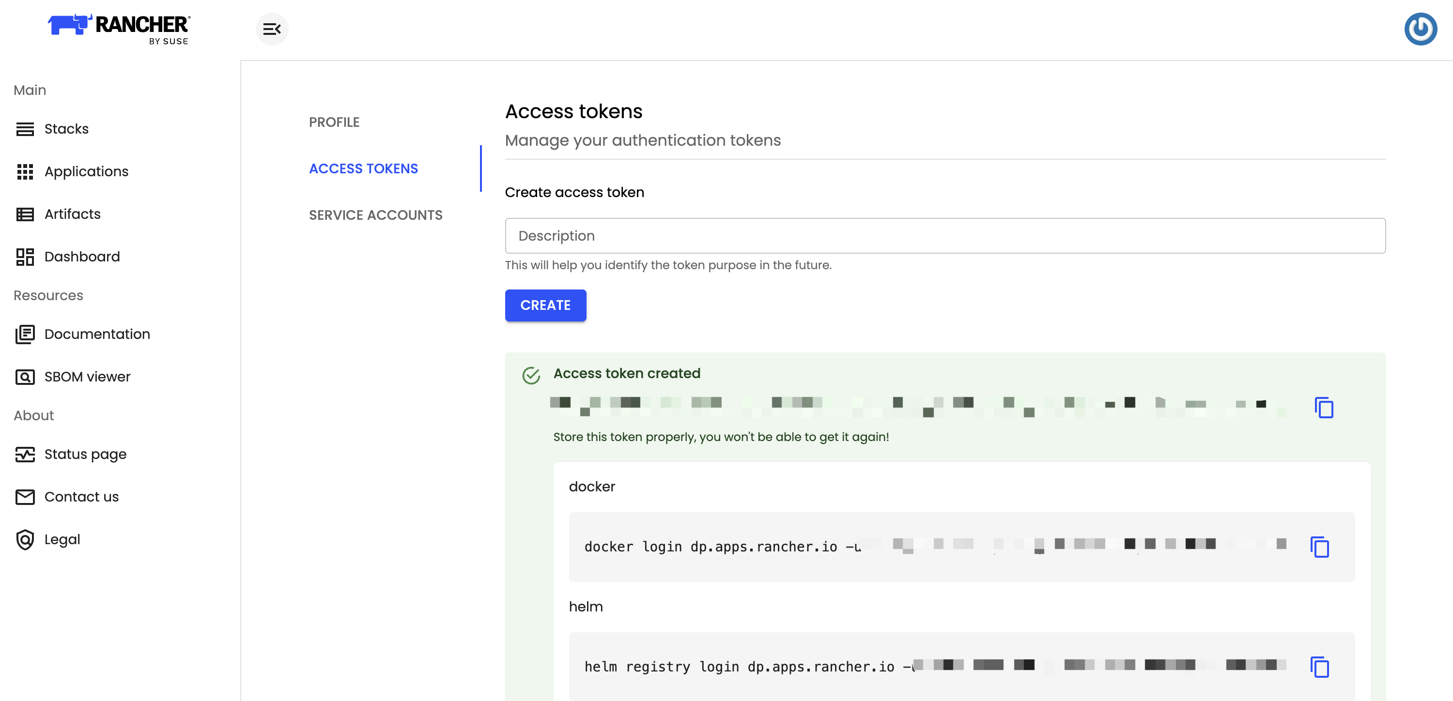1453x701 pixels.
Task: Focus the token Description input field
Action: [x=945, y=236]
